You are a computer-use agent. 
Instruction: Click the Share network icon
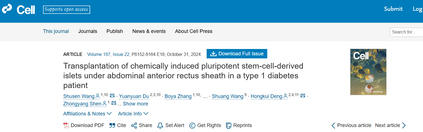coord(134,125)
